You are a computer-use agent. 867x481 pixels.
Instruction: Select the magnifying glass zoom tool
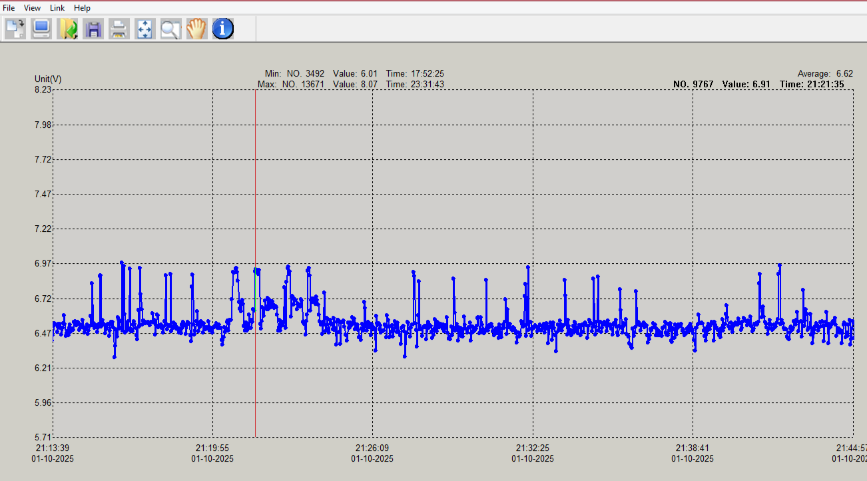click(170, 29)
